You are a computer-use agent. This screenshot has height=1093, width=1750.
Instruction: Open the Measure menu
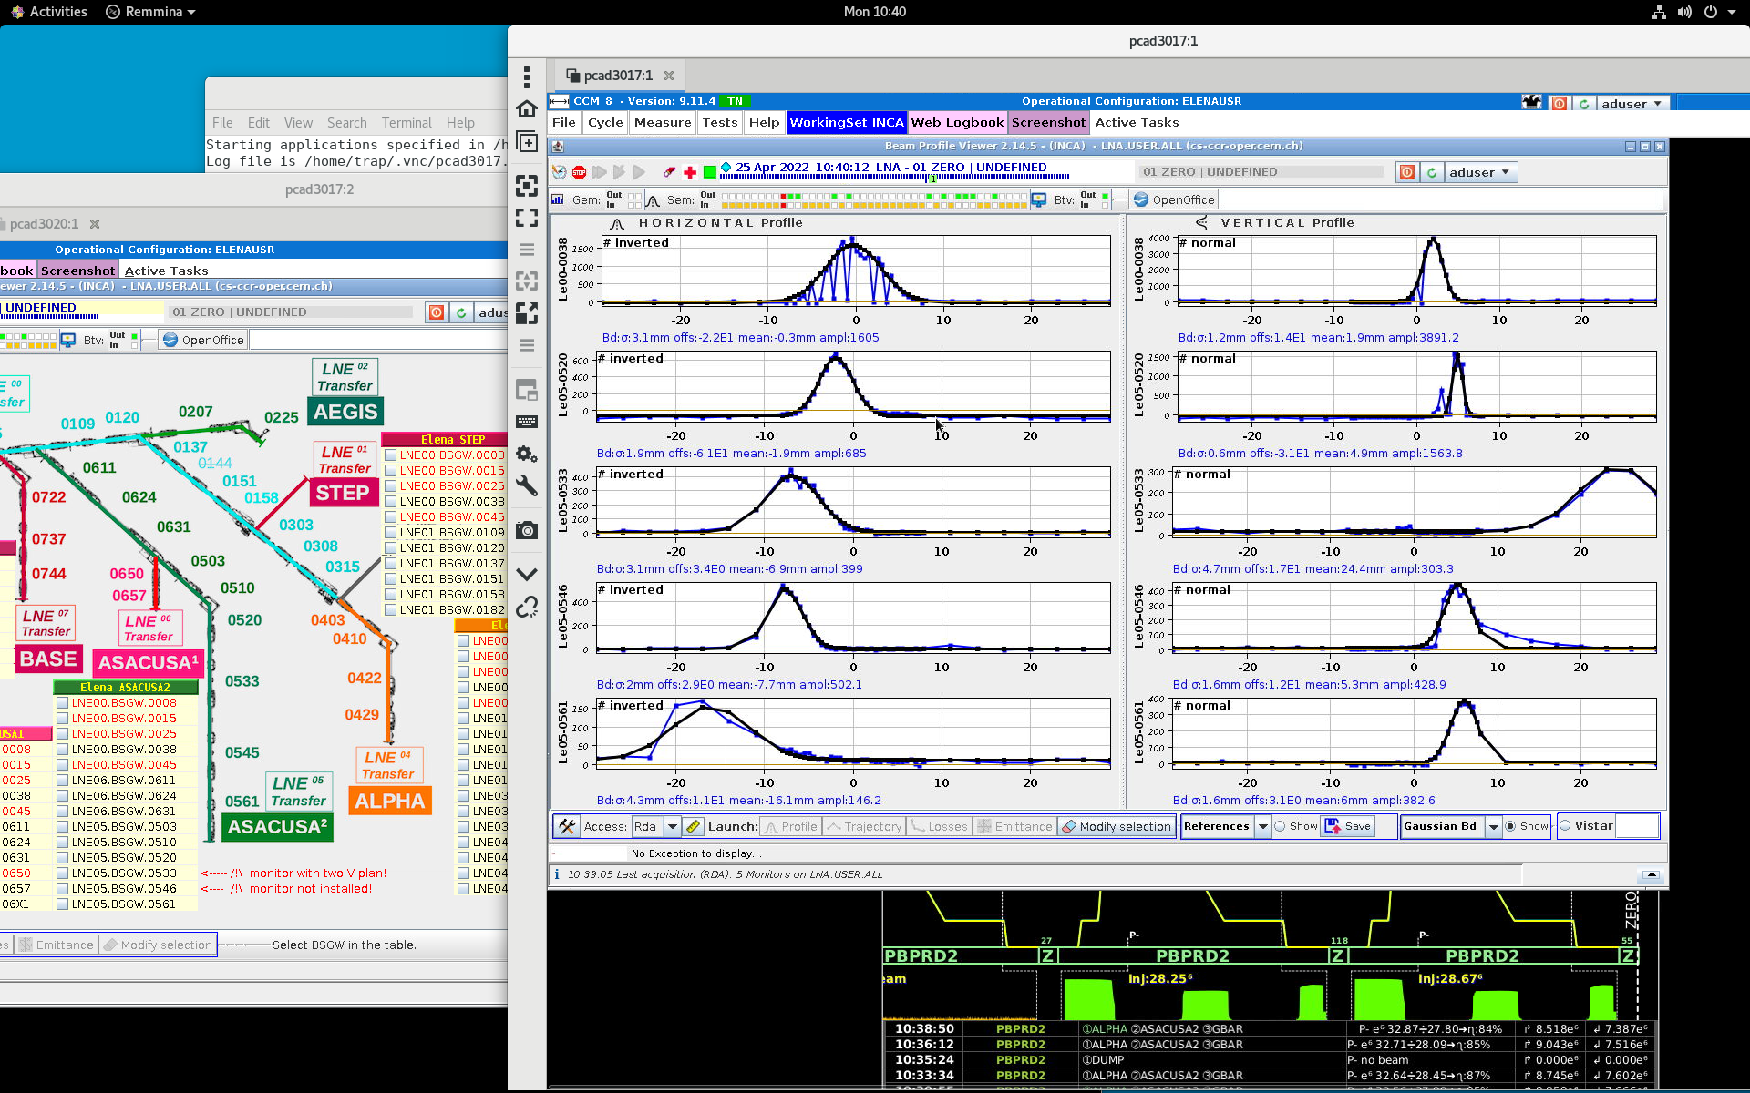click(663, 122)
